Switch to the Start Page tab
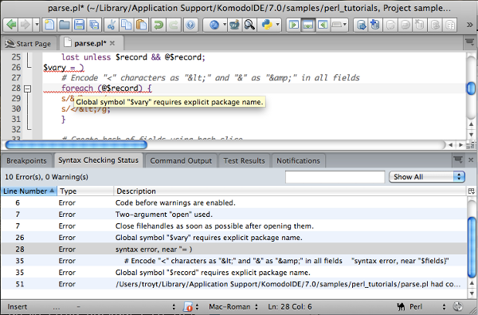This screenshot has width=478, height=315. (x=28, y=44)
